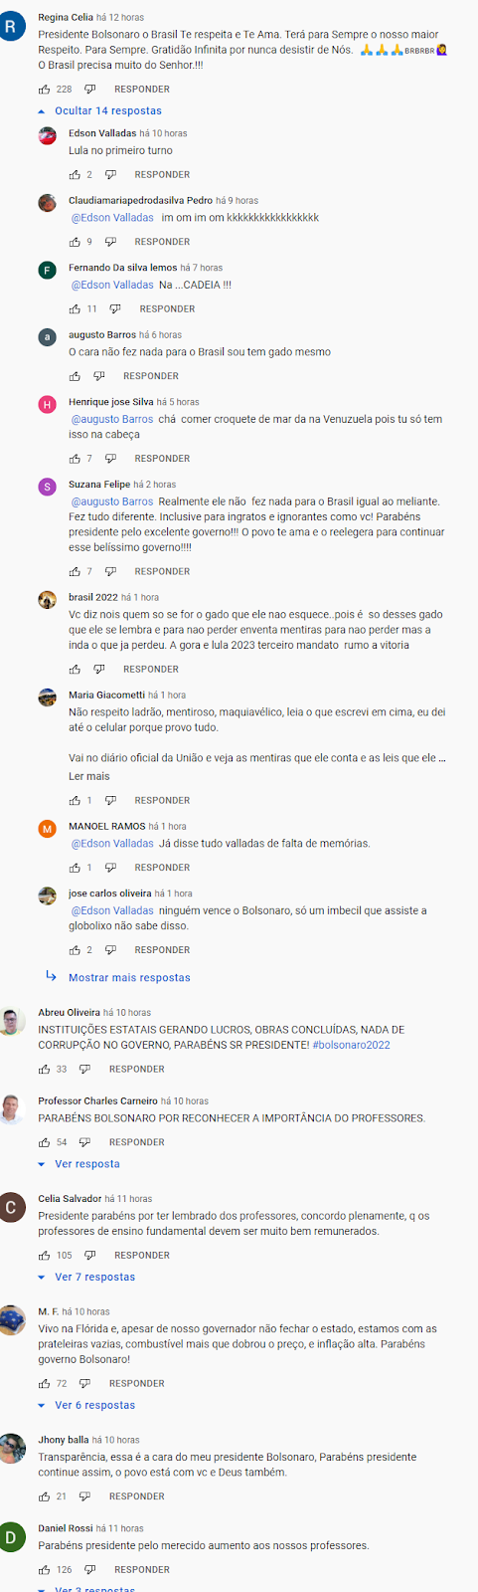Screen dimensions: 478x1592
Task: Thumbs down M. F.'s Florida comment
Action: 85,1384
